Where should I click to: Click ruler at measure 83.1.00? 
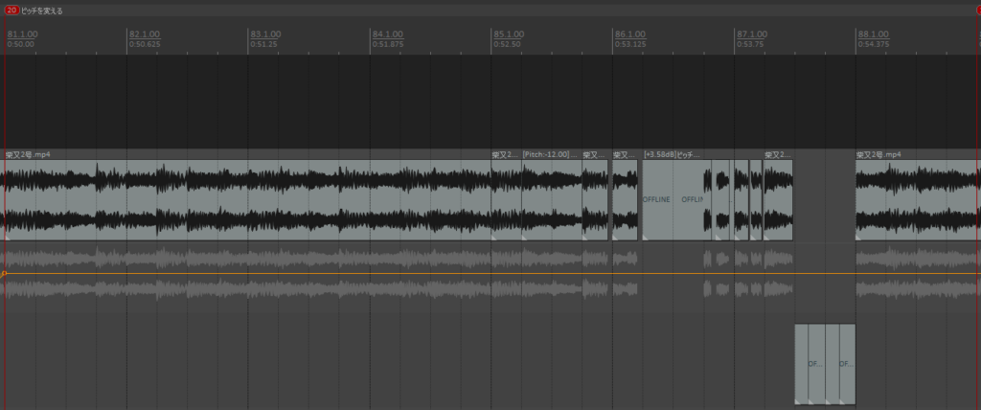[265, 35]
